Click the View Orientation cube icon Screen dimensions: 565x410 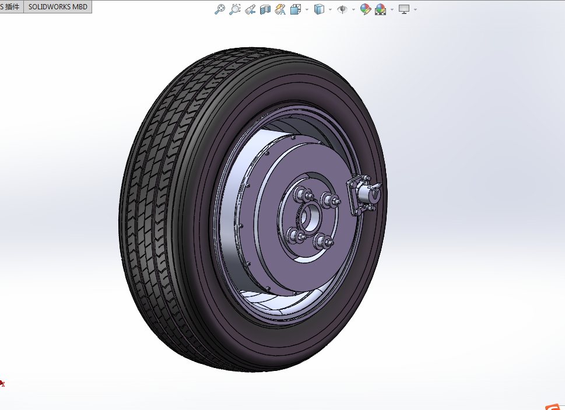pos(296,9)
